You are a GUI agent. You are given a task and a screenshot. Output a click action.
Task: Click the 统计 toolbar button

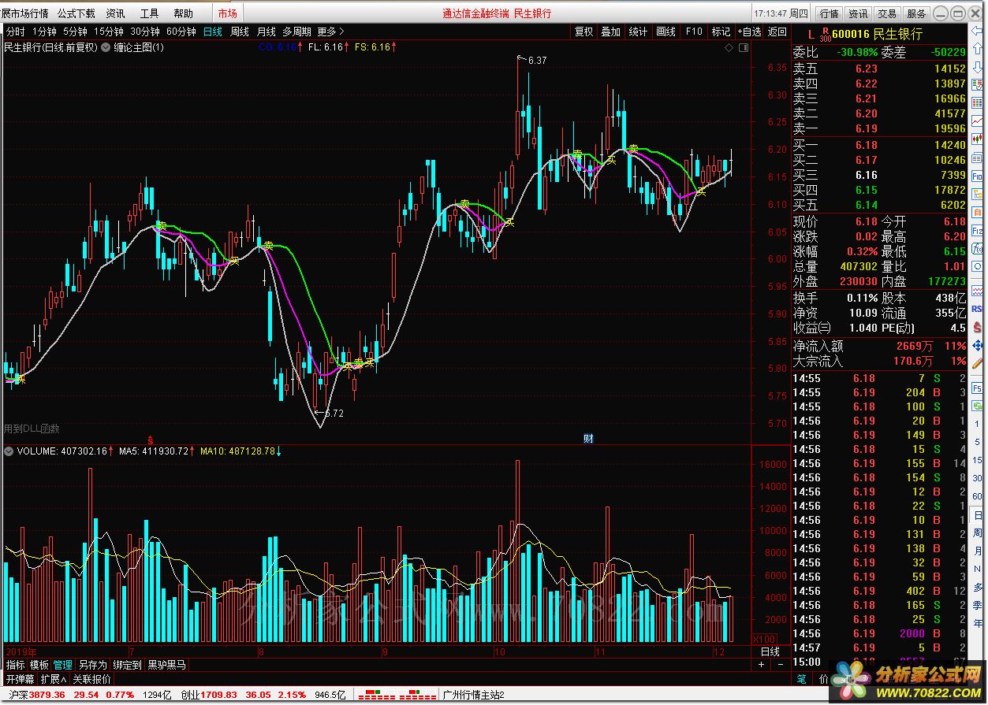click(639, 32)
